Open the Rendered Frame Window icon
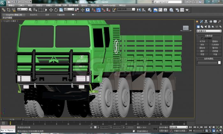Viewport: 223px width, 134px height. pyautogui.click(x=182, y=10)
